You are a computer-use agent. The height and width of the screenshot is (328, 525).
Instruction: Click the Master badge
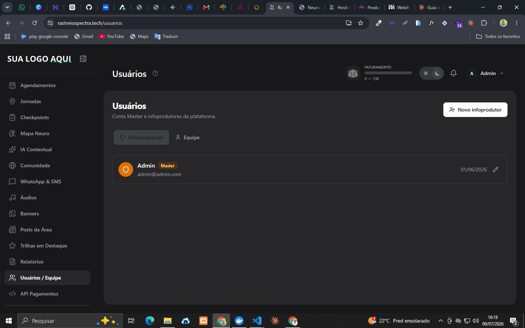168,165
